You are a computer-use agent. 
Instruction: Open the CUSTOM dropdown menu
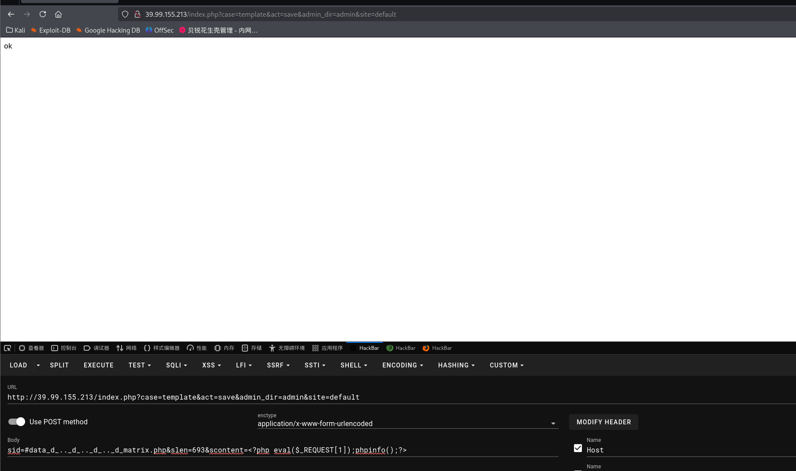[507, 365]
